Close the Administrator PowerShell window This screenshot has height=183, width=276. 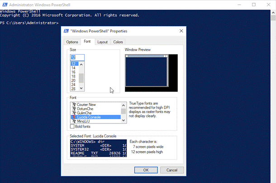268,5
